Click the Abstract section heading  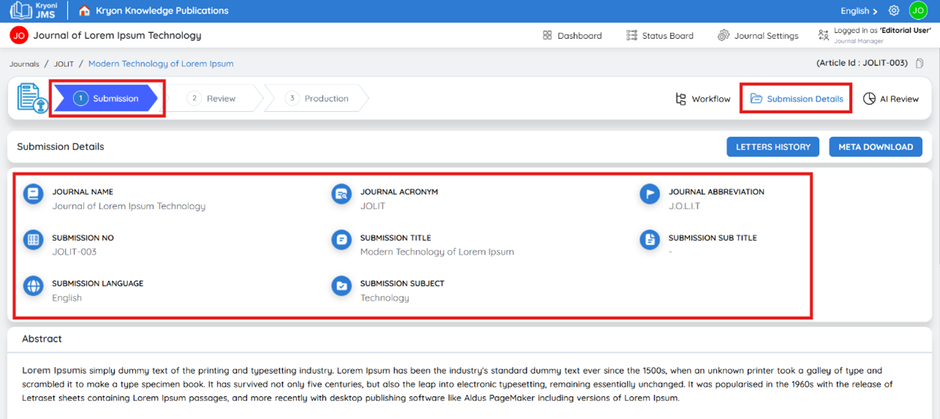pyautogui.click(x=42, y=339)
